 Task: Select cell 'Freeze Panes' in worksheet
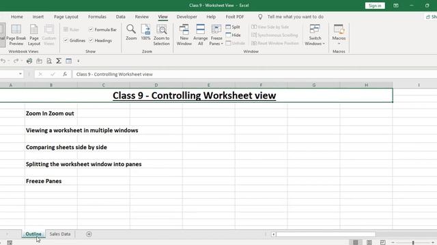pos(44,181)
